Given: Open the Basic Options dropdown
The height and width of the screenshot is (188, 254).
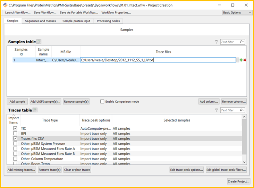Looking at the screenshot, I should (x=237, y=12).
